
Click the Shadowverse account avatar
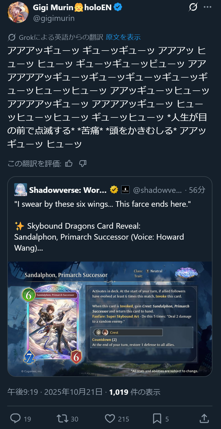[21, 190]
